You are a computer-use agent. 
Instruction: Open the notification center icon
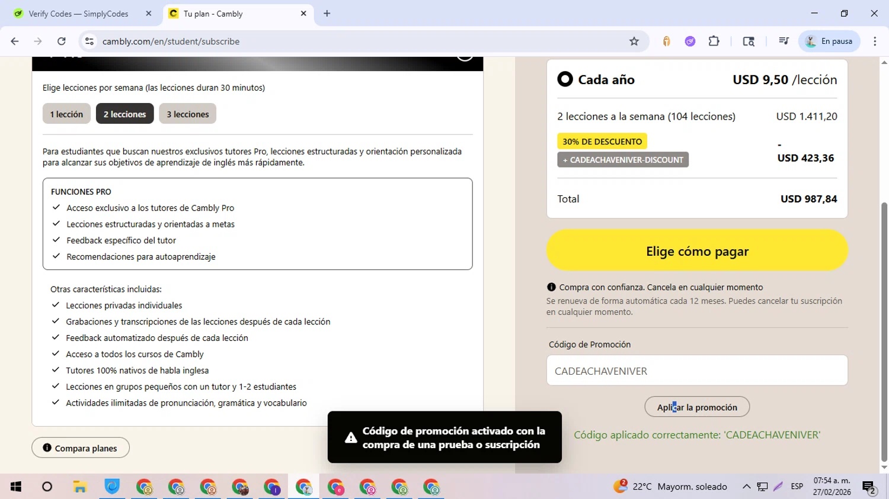[869, 487]
